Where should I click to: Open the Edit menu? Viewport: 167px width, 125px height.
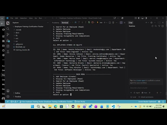click(16, 18)
